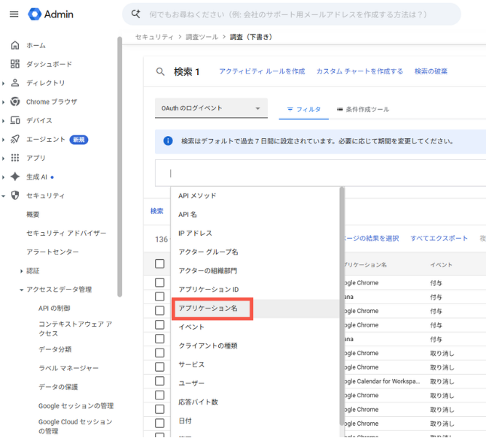Viewport: 486px width, 438px height.
Task: Expand the エージェント sidebar section
Action: coord(3,140)
